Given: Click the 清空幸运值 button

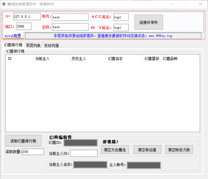Looking at the screenshot, I should tap(147, 150).
